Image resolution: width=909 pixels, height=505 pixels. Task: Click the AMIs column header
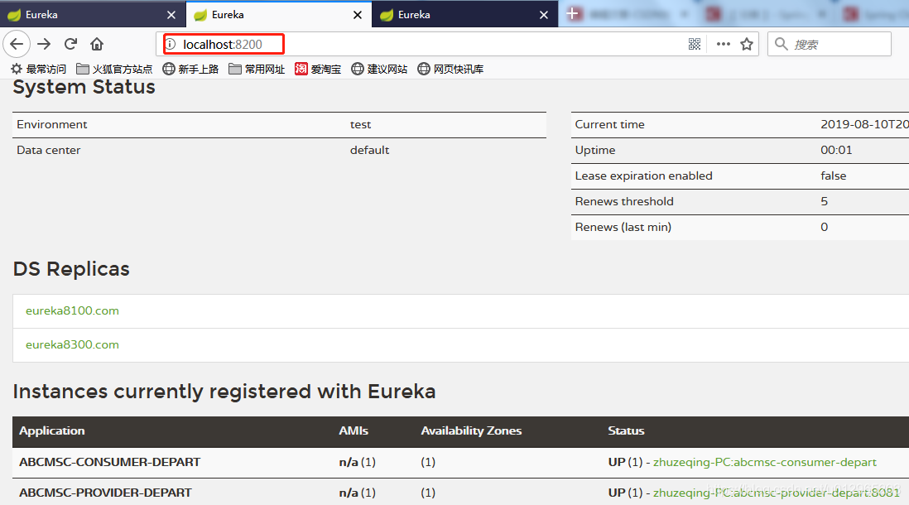coord(353,430)
